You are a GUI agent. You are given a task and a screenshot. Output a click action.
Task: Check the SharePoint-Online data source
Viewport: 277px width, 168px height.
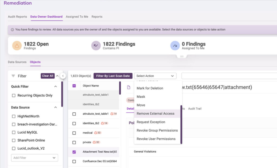click(x=14, y=140)
